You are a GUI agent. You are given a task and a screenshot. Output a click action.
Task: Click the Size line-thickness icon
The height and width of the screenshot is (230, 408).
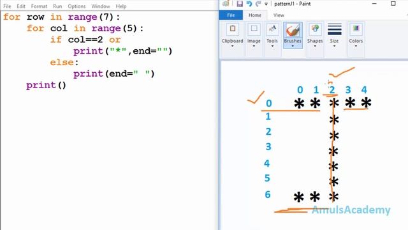tap(334, 29)
